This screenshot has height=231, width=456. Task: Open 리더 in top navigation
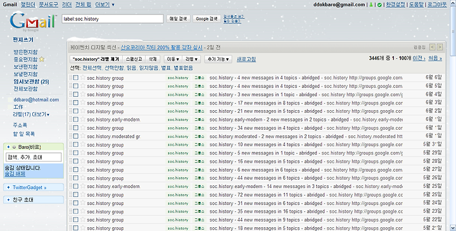(67, 4)
